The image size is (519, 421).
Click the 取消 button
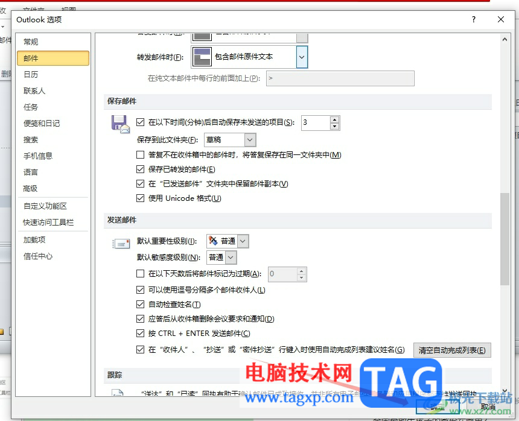coord(488,407)
